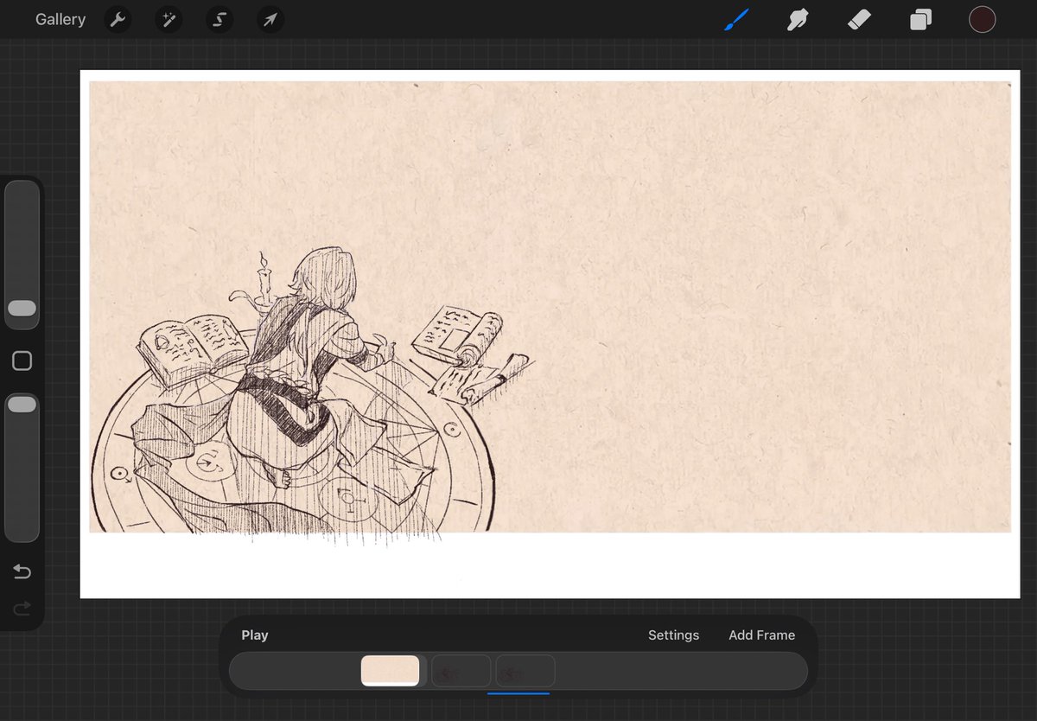Open the Adjustments magic wand menu
Viewport: 1037px width, 721px height.
pyautogui.click(x=169, y=19)
